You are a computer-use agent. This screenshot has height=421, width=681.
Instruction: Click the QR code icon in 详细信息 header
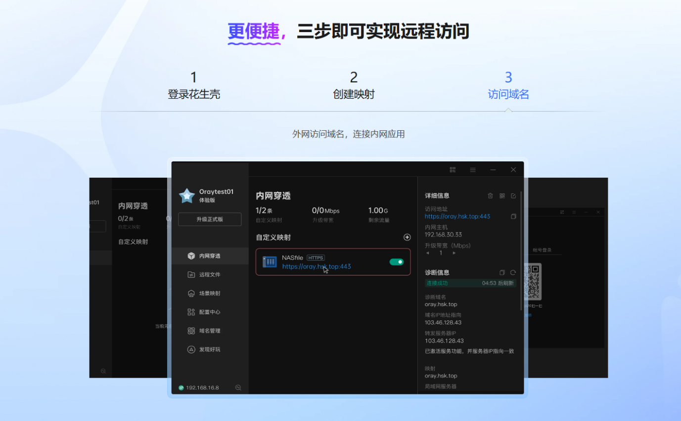[502, 196]
